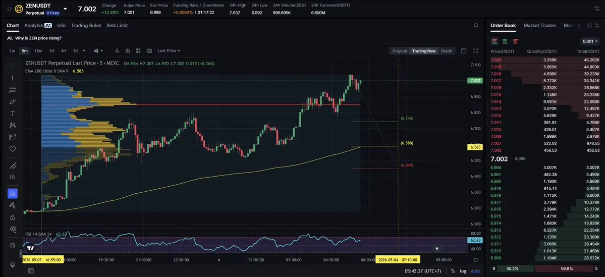The height and width of the screenshot is (277, 605).
Task: Remove drawings with trash icon
Action: [12, 245]
